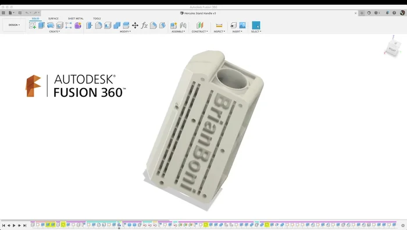Select first feature in the timeline
Image resolution: width=407 pixels, height=230 pixels.
[x=33, y=225]
